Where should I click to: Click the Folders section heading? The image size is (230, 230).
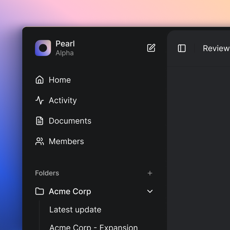[47, 173]
